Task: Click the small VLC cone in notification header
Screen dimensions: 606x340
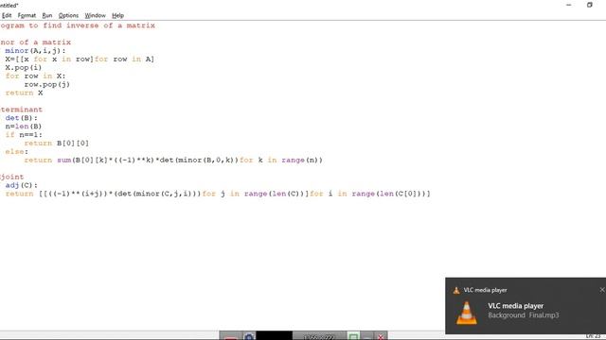Action: point(456,290)
